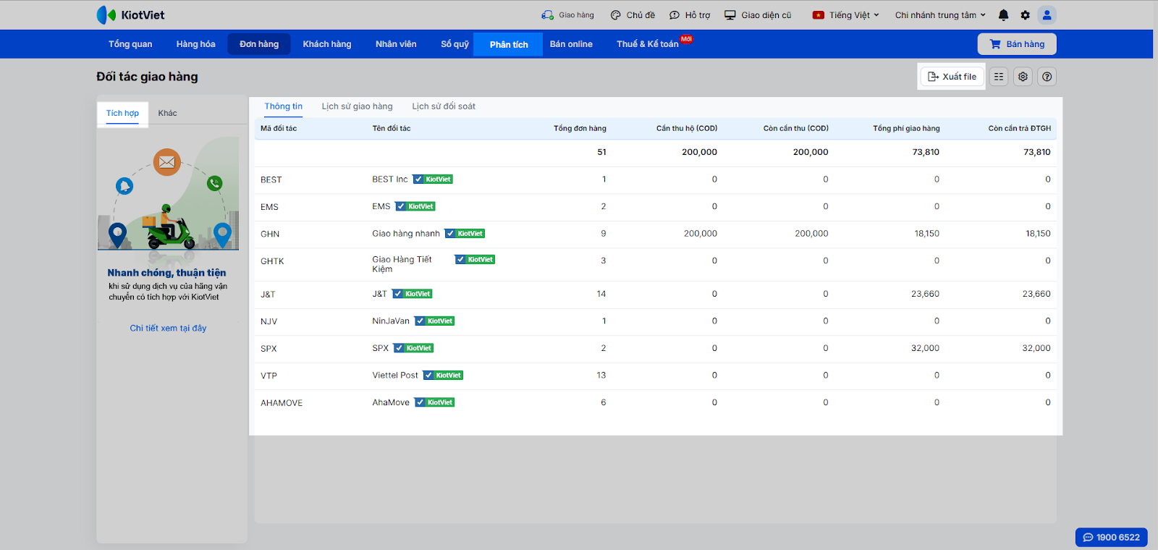
Task: Open the Đơn hàng menu
Action: 259,44
